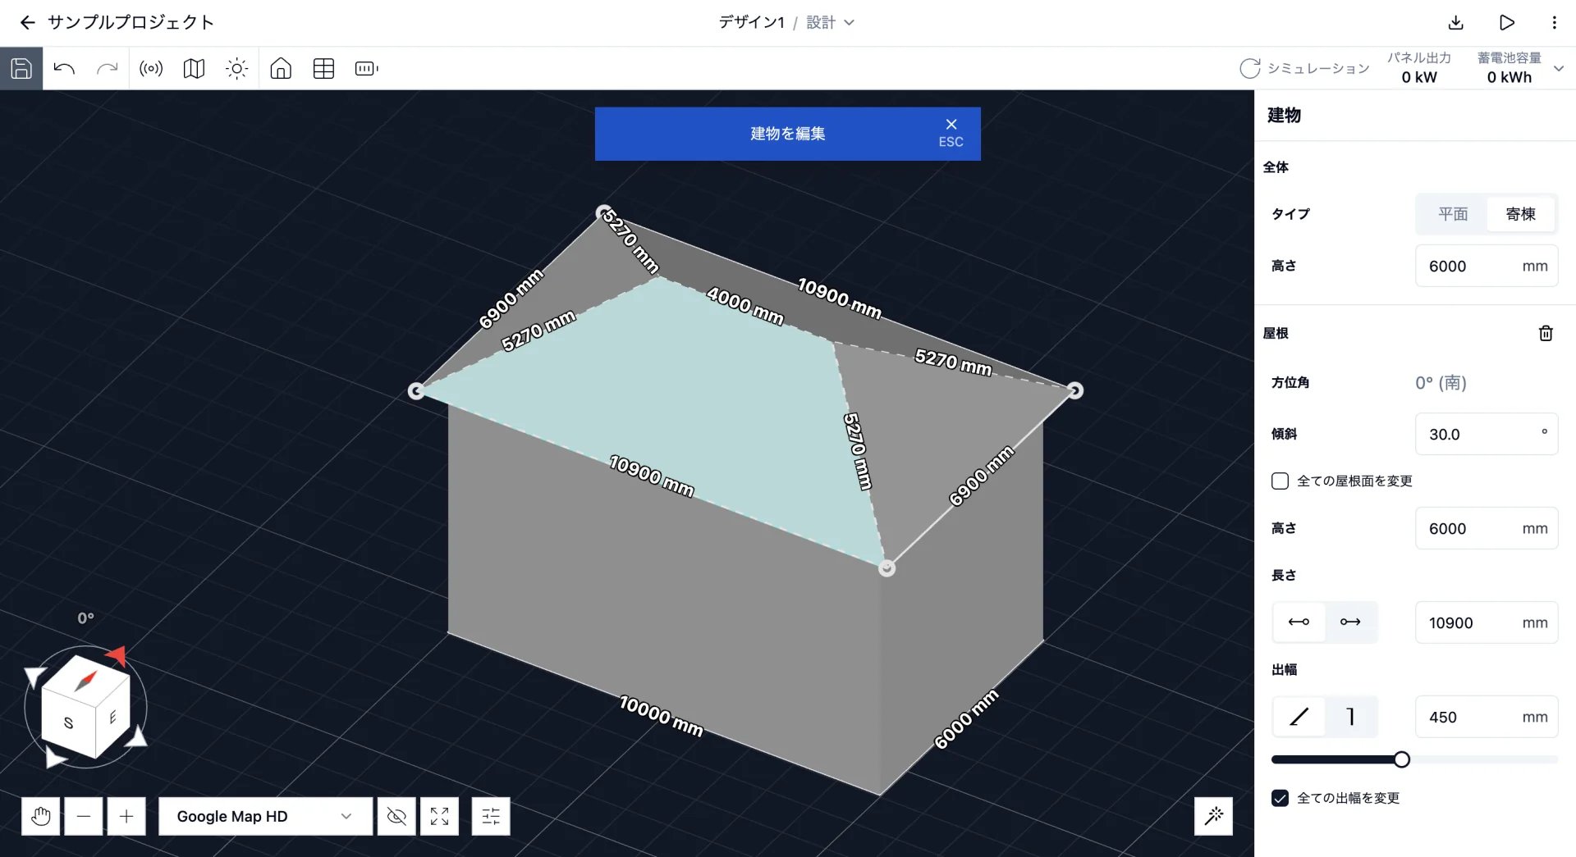Select the pan hand tool
This screenshot has height=857, width=1576.
tap(41, 816)
